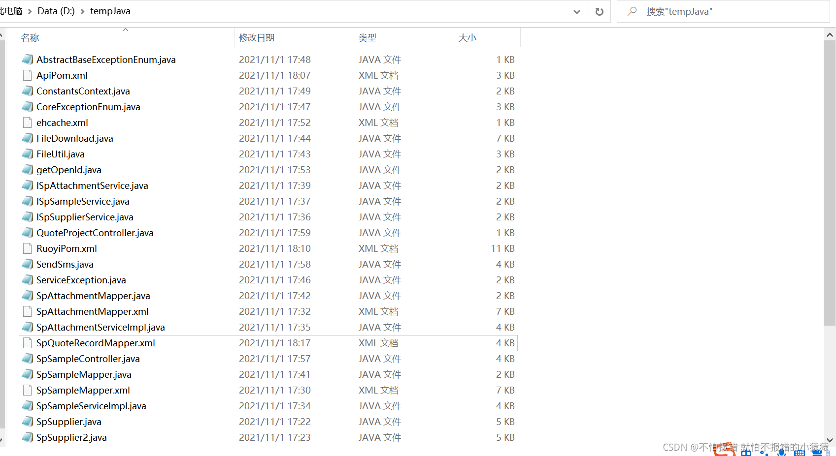Click the SendSms.java file icon
This screenshot has height=456, width=836.
pyautogui.click(x=28, y=264)
